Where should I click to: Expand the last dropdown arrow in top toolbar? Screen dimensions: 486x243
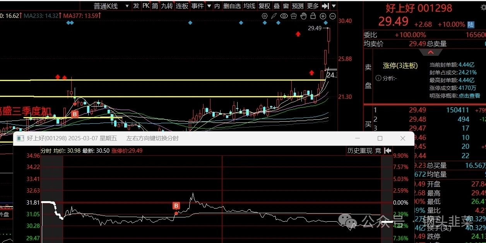[334, 6]
